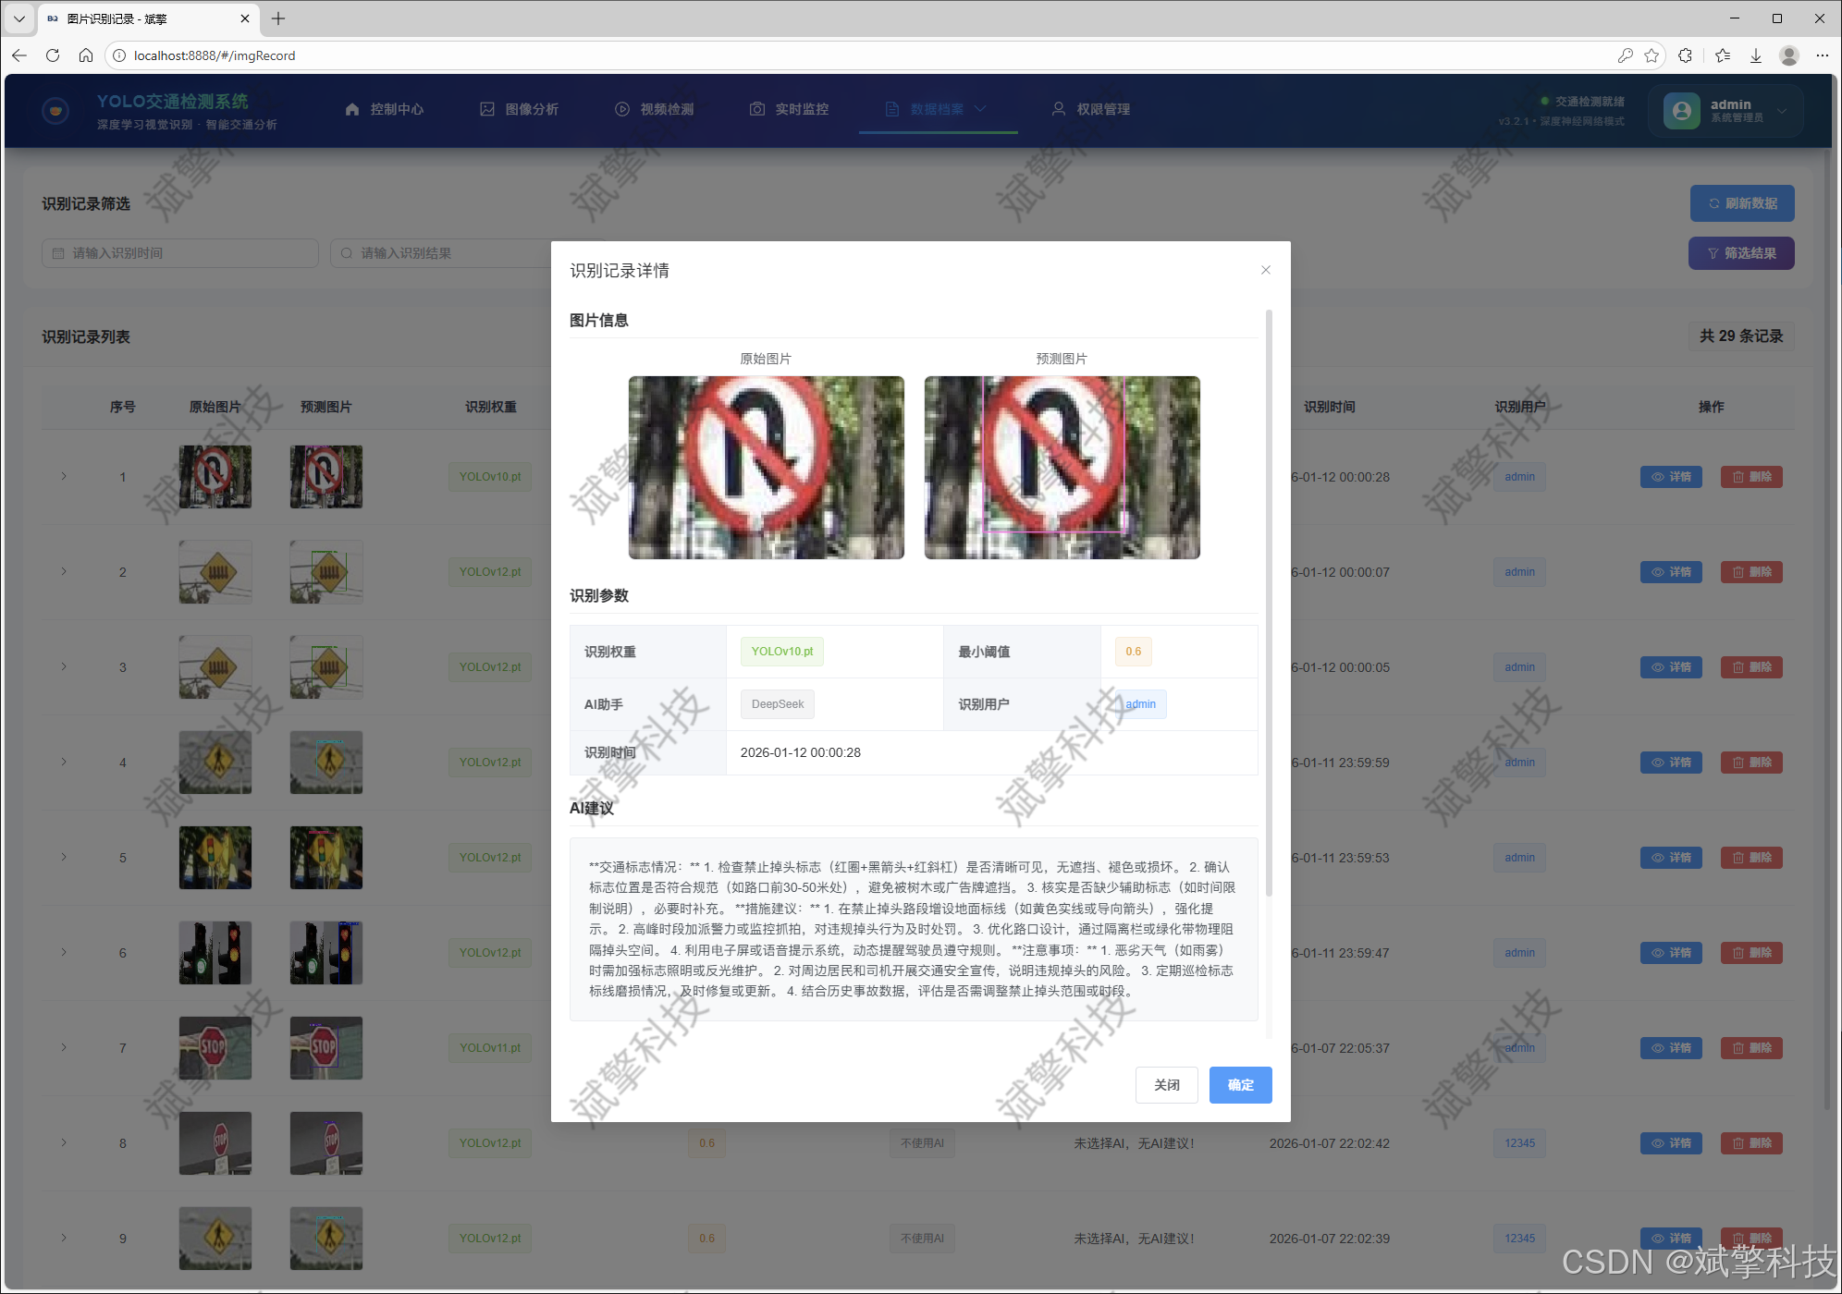Open browser settings ellipsis menu
Viewport: 1842px width, 1294px height.
pos(1822,55)
